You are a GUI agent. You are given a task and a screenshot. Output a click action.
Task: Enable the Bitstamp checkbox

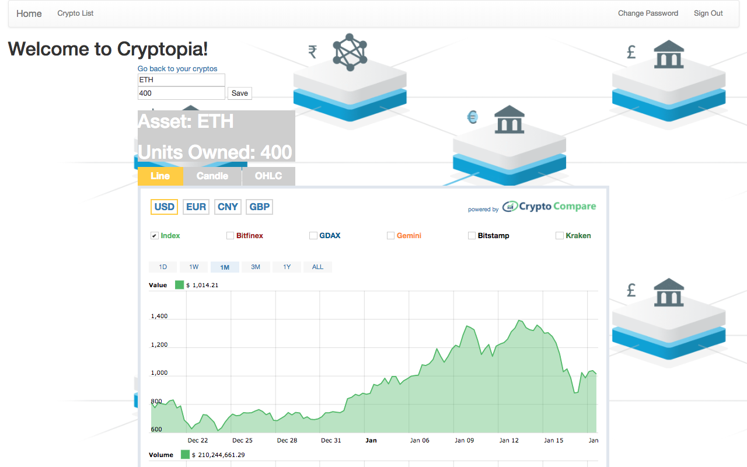click(472, 236)
